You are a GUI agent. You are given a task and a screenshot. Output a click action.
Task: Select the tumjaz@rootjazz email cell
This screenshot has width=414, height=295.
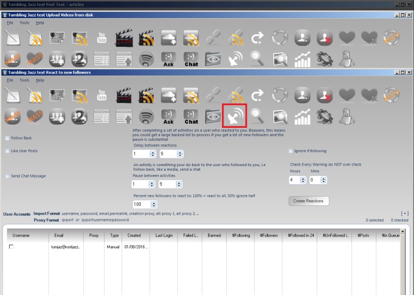(66, 247)
